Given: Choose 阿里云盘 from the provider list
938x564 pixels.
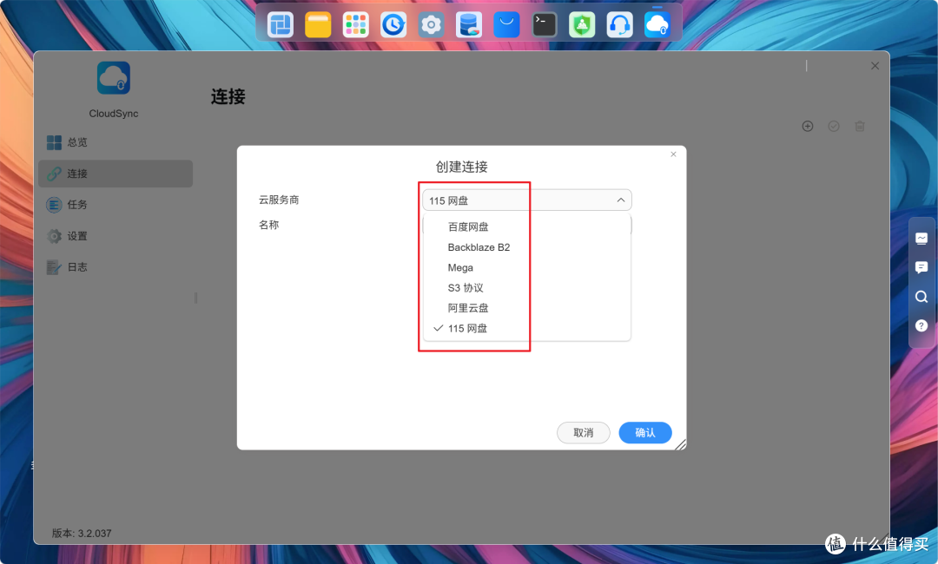Looking at the screenshot, I should [527, 308].
